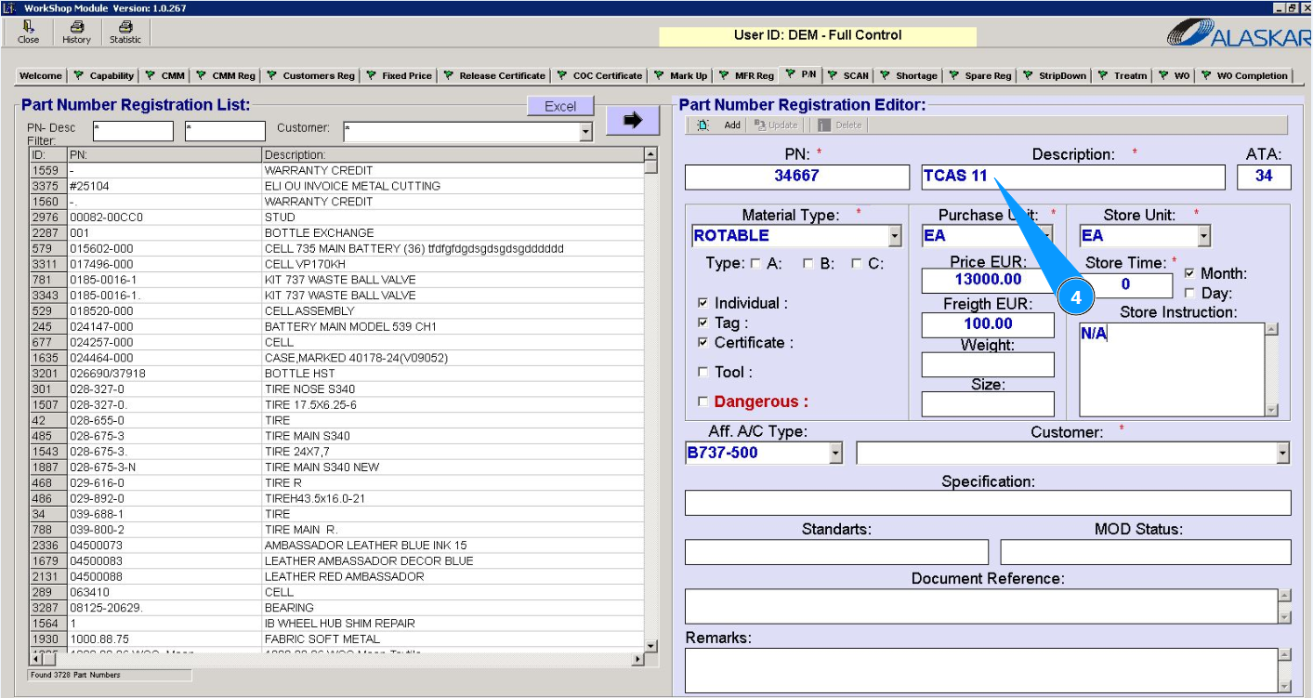Click the Statistic toolbar icon
Image resolution: width=1313 pixels, height=698 pixels.
(125, 28)
